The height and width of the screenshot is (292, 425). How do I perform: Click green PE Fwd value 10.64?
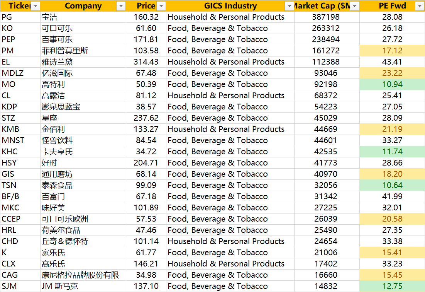pos(392,185)
